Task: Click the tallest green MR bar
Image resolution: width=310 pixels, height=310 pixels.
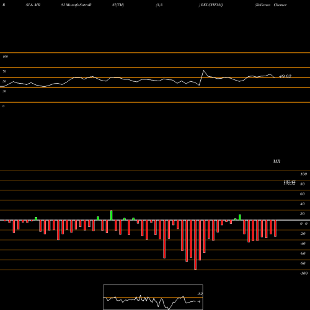Action: 112,215
